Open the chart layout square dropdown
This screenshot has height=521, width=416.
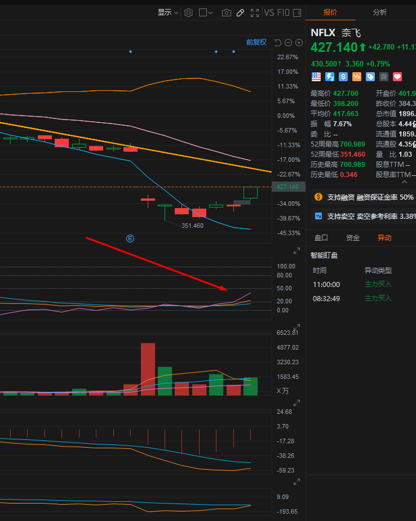tap(206, 12)
